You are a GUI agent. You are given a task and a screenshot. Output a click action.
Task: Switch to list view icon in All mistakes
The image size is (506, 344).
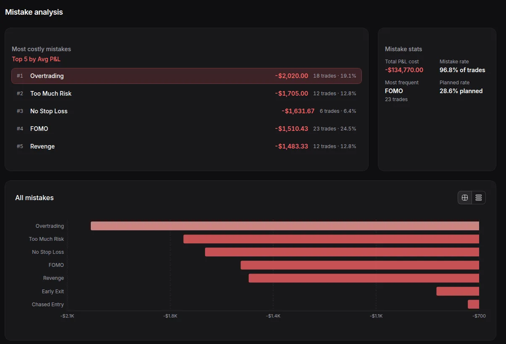click(479, 198)
